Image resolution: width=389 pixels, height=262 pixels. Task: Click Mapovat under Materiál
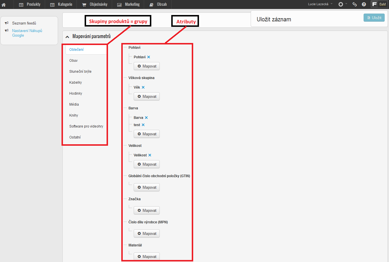(x=147, y=257)
